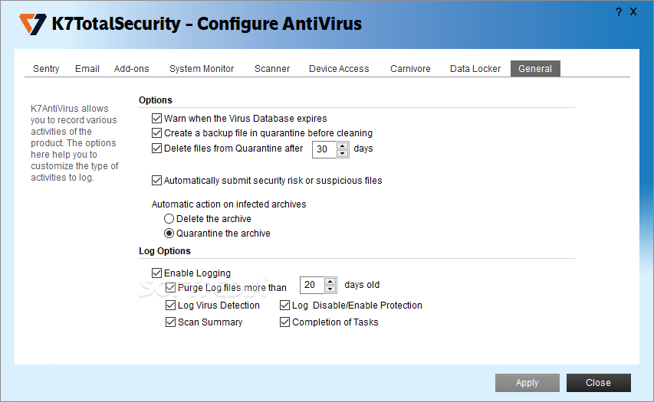
Task: Toggle Warn when Virus Database expires
Action: coord(157,119)
